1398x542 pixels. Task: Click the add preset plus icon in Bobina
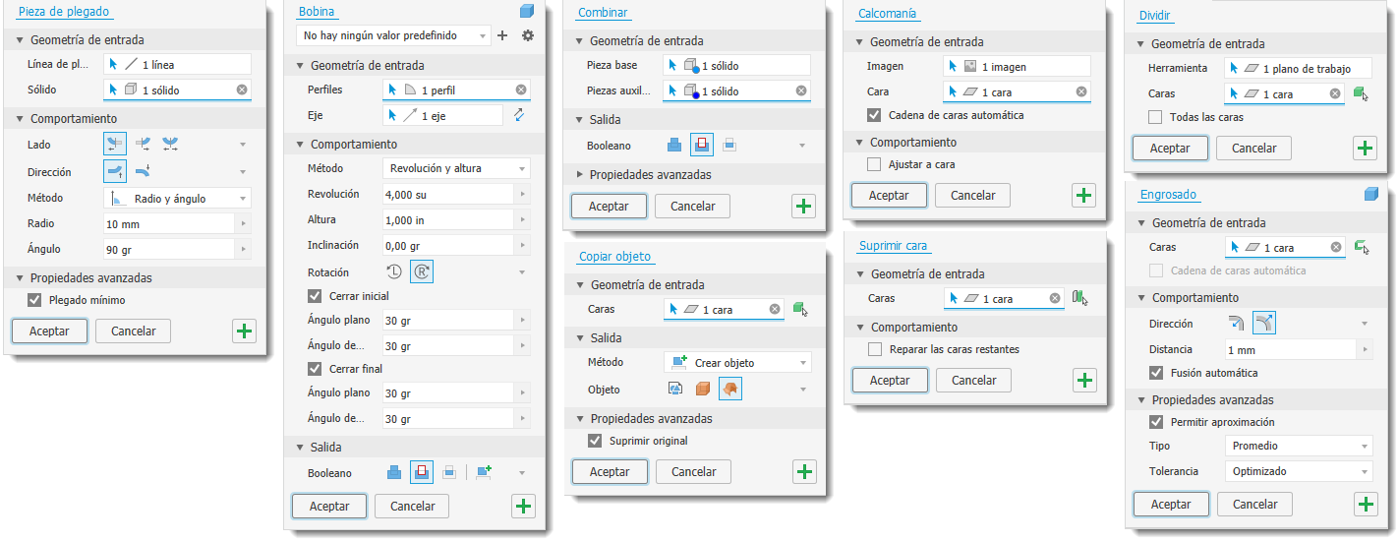(502, 35)
